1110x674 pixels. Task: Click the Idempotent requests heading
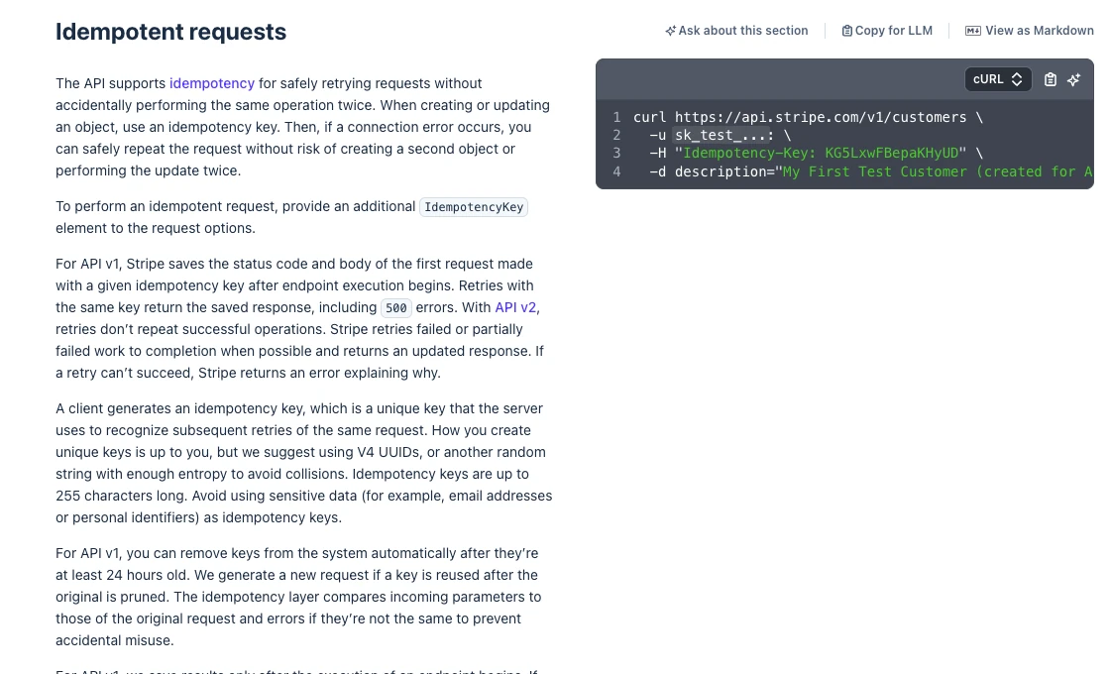pyautogui.click(x=171, y=32)
